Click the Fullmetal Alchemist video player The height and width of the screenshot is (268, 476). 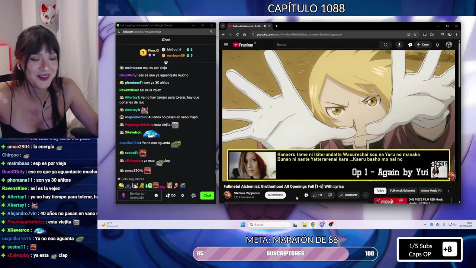tap(338, 115)
